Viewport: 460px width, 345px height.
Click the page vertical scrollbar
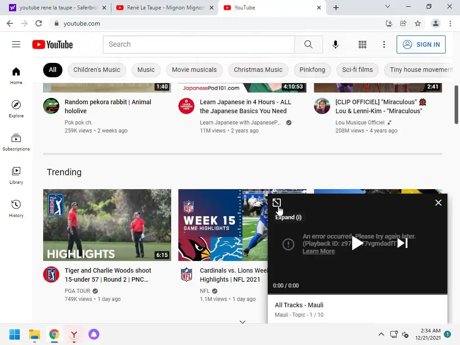point(456,105)
